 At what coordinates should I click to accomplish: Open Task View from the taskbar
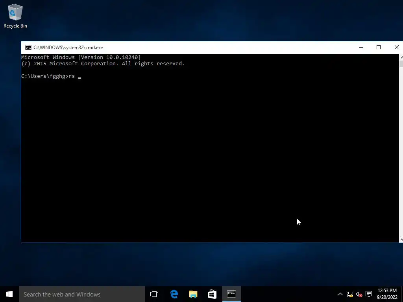(x=154, y=294)
